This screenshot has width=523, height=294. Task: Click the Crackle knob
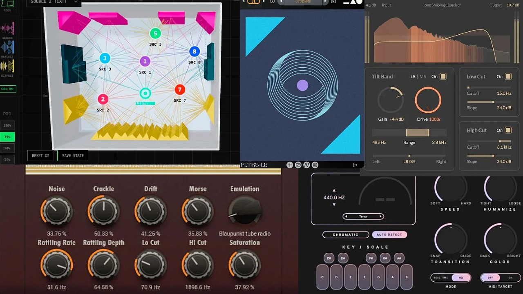point(103,211)
